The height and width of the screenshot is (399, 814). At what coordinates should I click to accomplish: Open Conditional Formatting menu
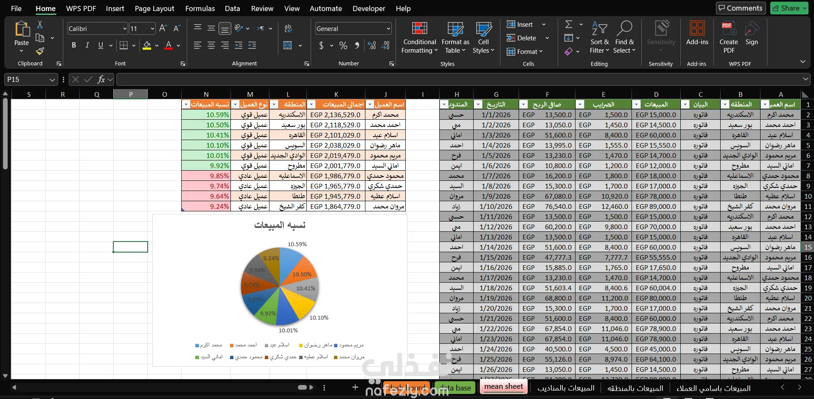point(419,38)
